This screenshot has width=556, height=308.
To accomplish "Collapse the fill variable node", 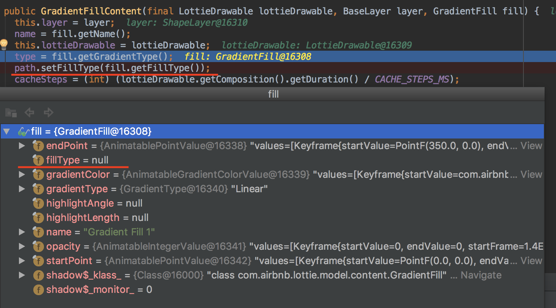I will click(6, 131).
